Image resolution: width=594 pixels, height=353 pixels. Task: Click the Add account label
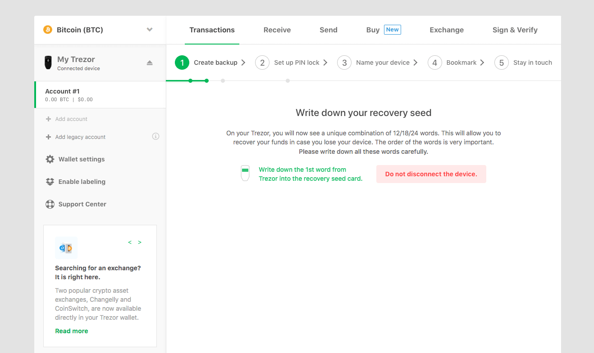pyautogui.click(x=71, y=119)
